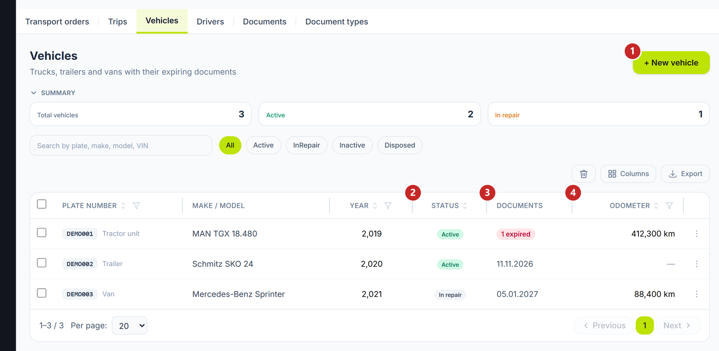Tick the checkbox for DEMO001
The image size is (719, 351).
42,233
